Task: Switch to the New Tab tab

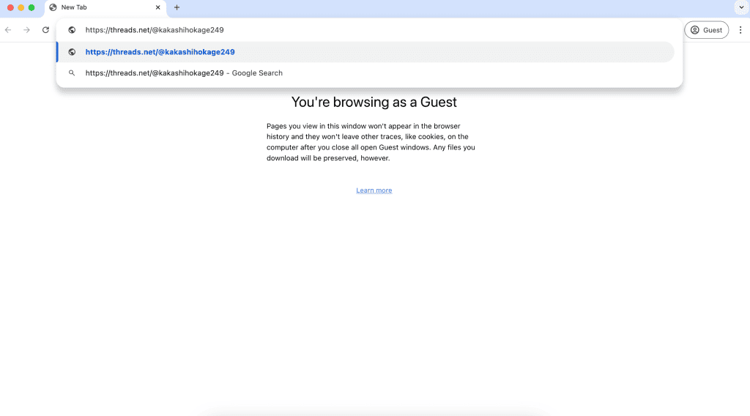Action: [x=103, y=7]
